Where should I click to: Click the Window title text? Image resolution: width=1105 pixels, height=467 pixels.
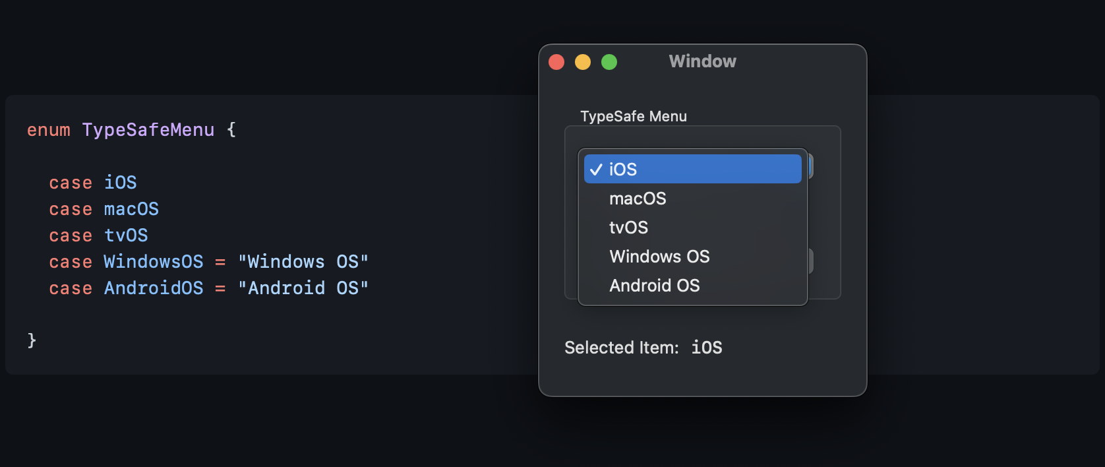[702, 61]
